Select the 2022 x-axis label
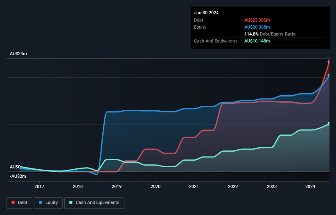This screenshot has width=336, height=215. 233,186
